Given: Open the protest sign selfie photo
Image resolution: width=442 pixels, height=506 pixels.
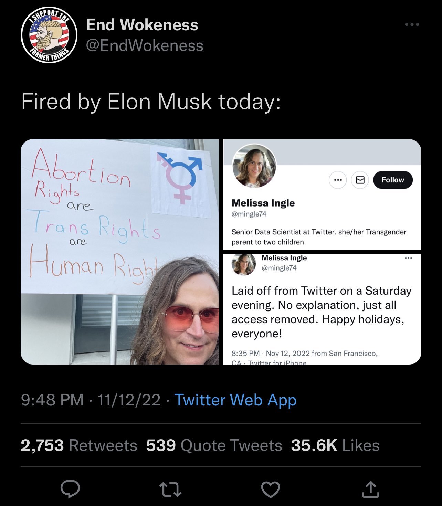Looking at the screenshot, I should coord(120,252).
